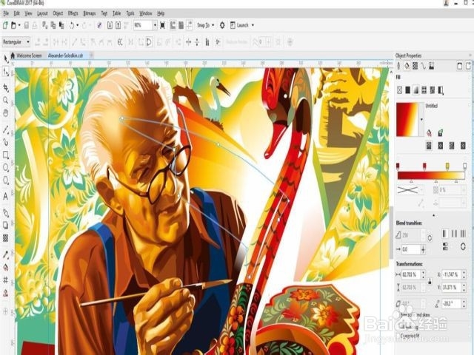The image size is (474, 355).
Task: Select the Interactive Fill tool
Action: (5, 267)
